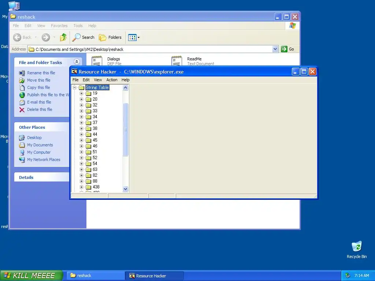375x281 pixels.
Task: Open Tools menu in reshack window
Action: [x=78, y=26]
